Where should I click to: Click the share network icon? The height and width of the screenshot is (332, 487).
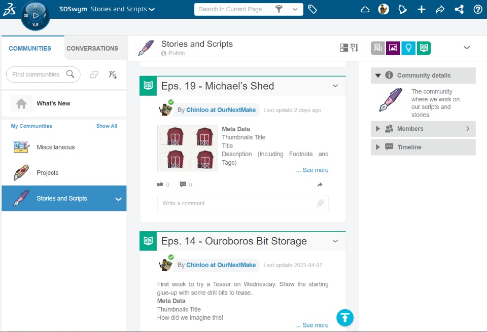pyautogui.click(x=459, y=9)
